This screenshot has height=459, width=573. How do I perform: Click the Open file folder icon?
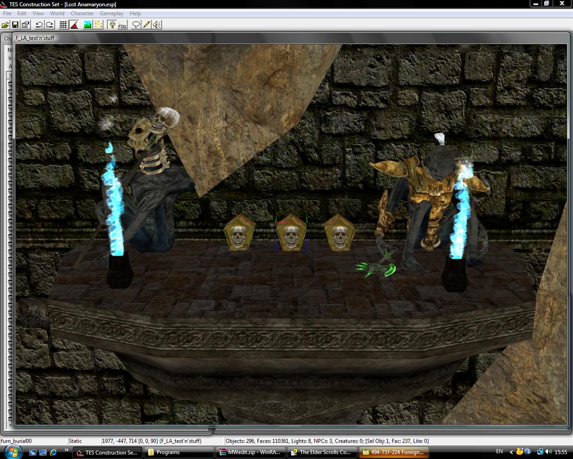pyautogui.click(x=5, y=25)
